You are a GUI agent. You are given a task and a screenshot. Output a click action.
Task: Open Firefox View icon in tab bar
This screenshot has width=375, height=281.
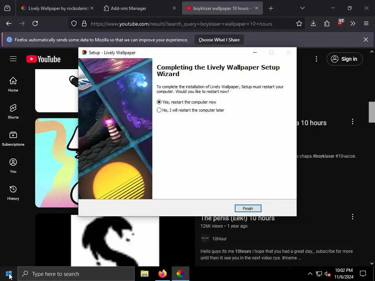[x=7, y=8]
